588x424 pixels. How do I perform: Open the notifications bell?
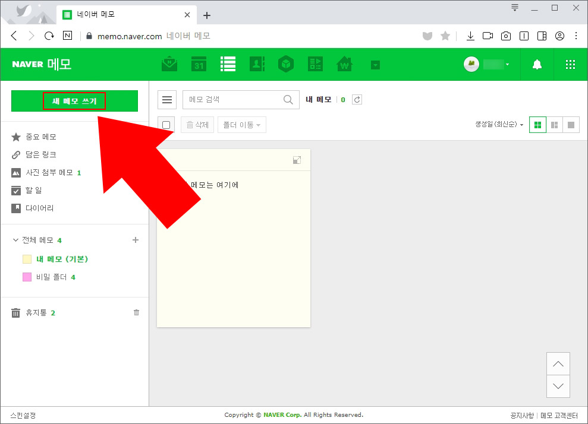537,64
